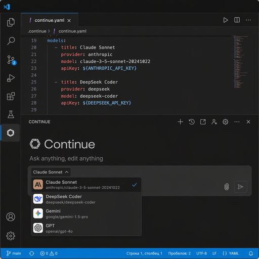Open Continue settings gear in panel header
This screenshot has height=259, width=259.
pos(225,122)
